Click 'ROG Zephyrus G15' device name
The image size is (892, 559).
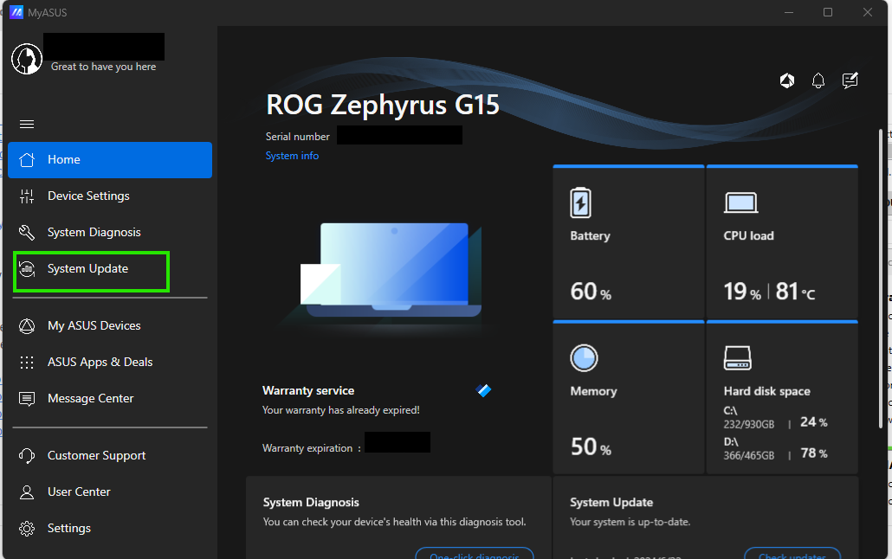pyautogui.click(x=382, y=105)
